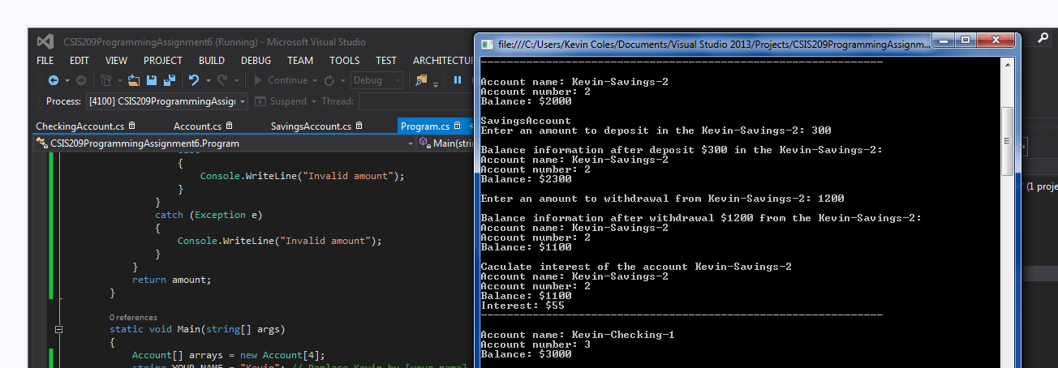This screenshot has width=1058, height=368.
Task: Click the search magnifier in the title bar
Action: [x=1043, y=37]
